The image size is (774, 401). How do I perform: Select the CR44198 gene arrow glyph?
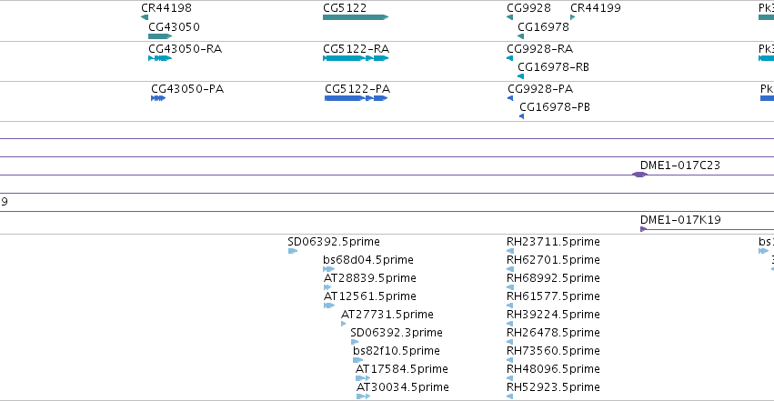pos(145,17)
